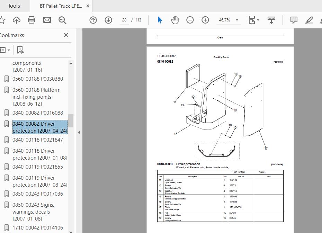Add a sticky note comment
Viewport: 322px width, 233px height.
point(294,20)
